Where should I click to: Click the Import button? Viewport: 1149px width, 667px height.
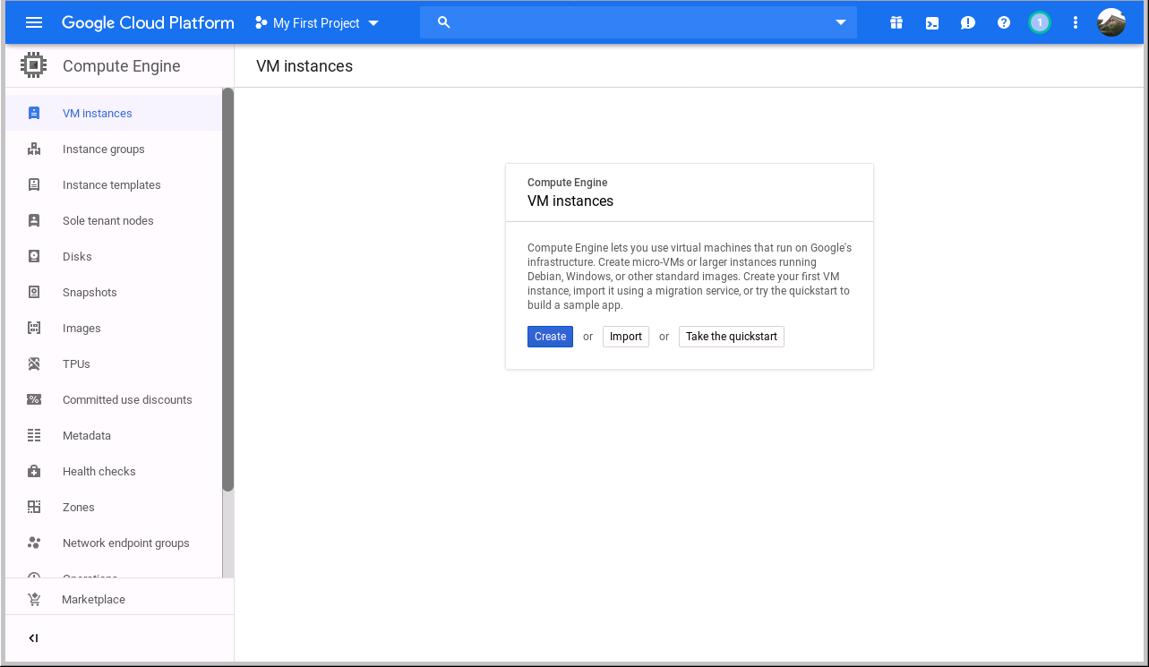click(626, 337)
